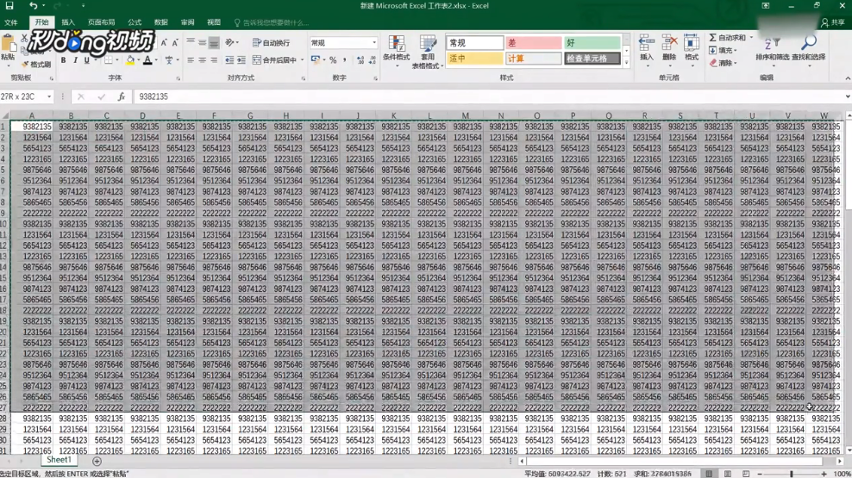Click Wrap Text (自动换行)
The image size is (852, 478).
pos(271,43)
